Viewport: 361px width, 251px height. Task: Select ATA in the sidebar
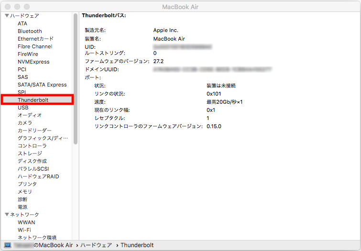pos(22,23)
